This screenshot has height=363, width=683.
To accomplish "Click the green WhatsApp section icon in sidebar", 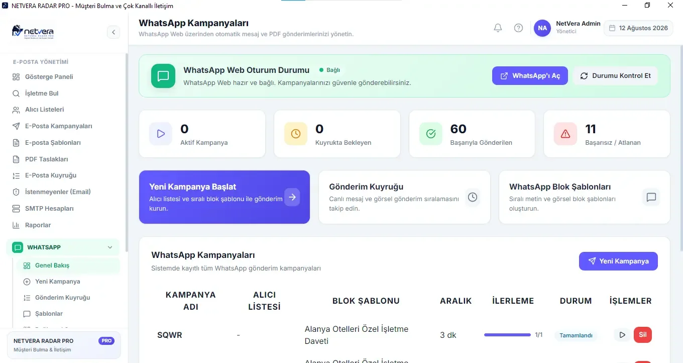I will [18, 247].
